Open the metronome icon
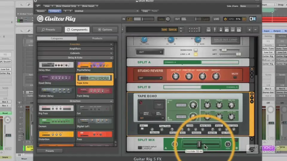This screenshot has height=161, width=287. tap(221, 30)
